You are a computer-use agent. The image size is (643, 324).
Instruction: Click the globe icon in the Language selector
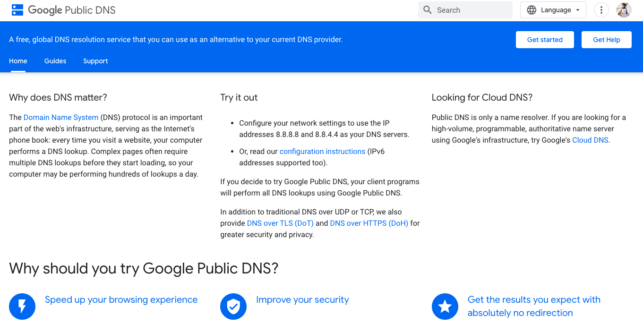tap(532, 9)
